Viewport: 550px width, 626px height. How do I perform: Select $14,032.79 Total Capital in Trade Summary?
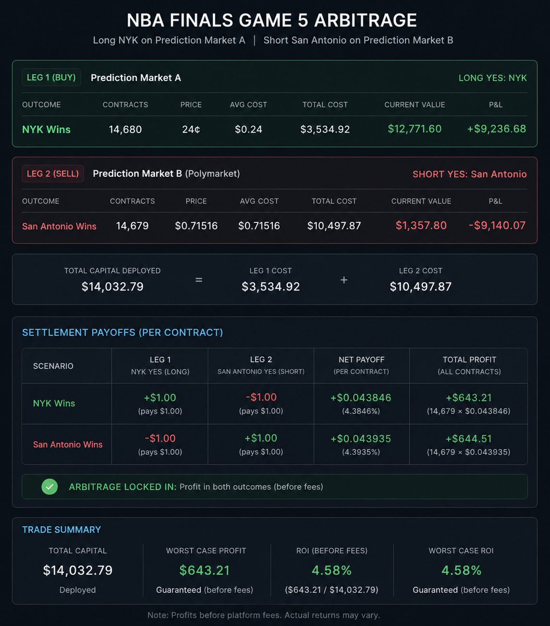tap(78, 570)
